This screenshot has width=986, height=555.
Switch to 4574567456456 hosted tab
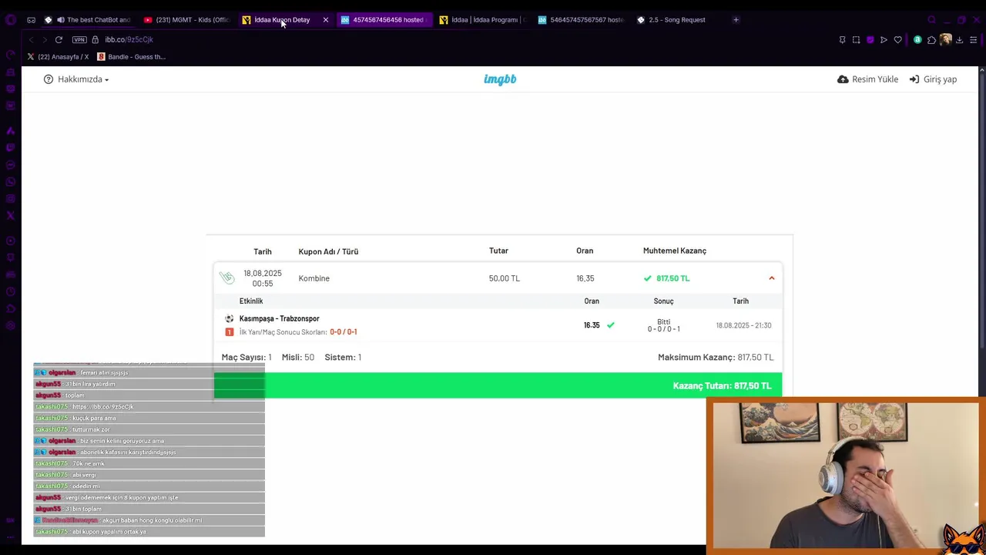[383, 20]
